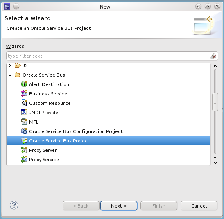Maximize the New dialog window
The height and width of the screenshot is (219, 224).
tap(208, 7)
